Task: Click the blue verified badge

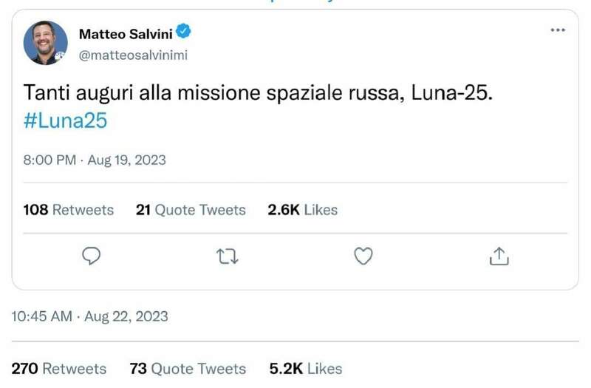Action: (x=184, y=32)
